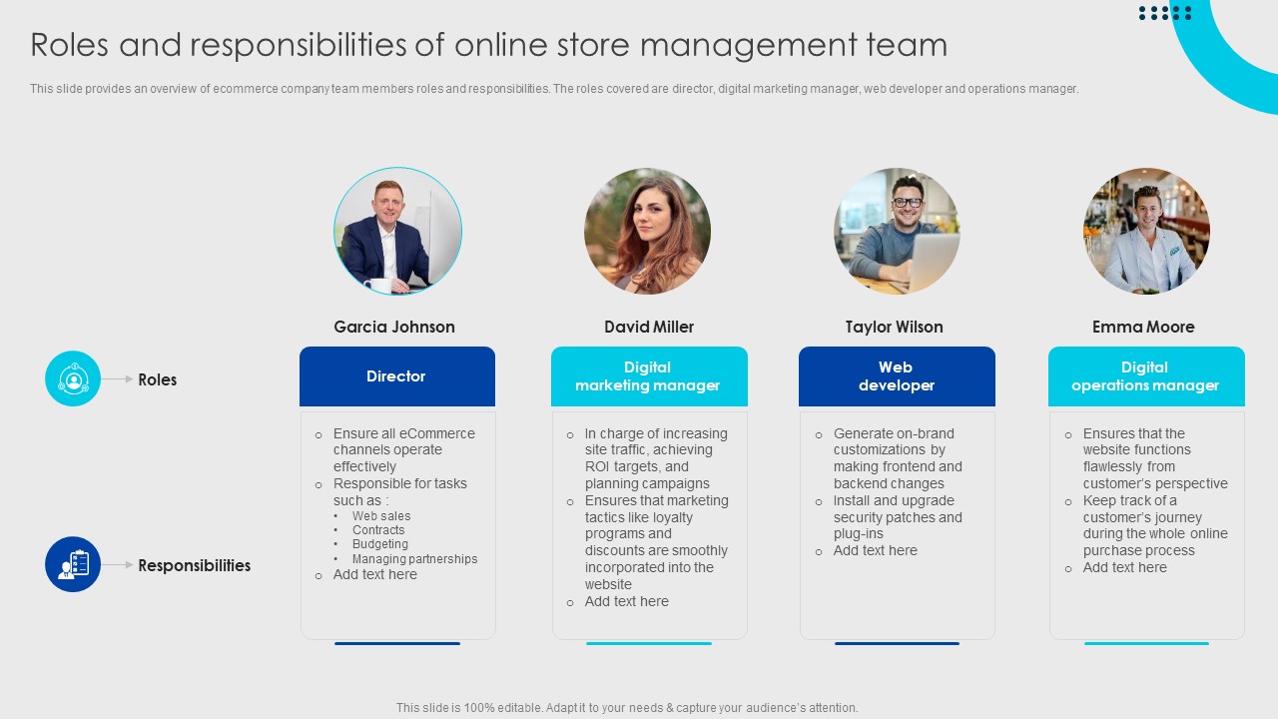Image resolution: width=1278 pixels, height=719 pixels.
Task: Click the name Taylor Wilson
Action: coord(895,327)
